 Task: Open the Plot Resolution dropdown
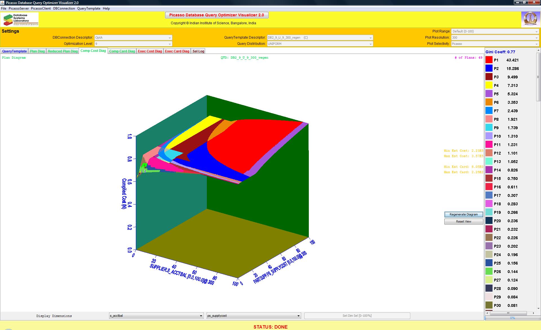(x=495, y=38)
